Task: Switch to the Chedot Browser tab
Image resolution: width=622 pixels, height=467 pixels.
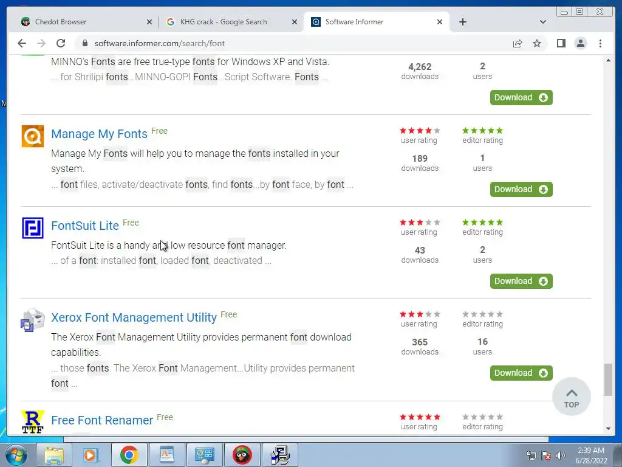Action: 84,22
